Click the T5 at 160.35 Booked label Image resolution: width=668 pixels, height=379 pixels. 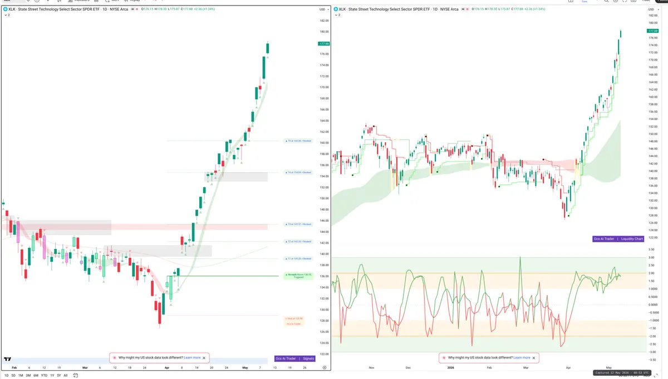(x=299, y=141)
